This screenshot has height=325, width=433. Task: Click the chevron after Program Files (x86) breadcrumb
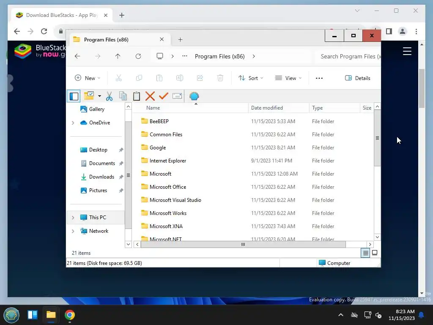(x=254, y=56)
